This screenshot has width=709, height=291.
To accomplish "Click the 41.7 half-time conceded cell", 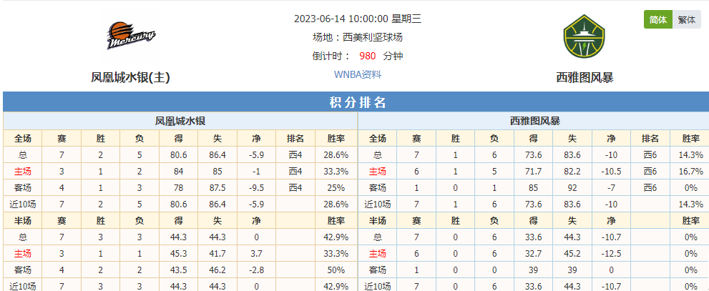I will (217, 254).
